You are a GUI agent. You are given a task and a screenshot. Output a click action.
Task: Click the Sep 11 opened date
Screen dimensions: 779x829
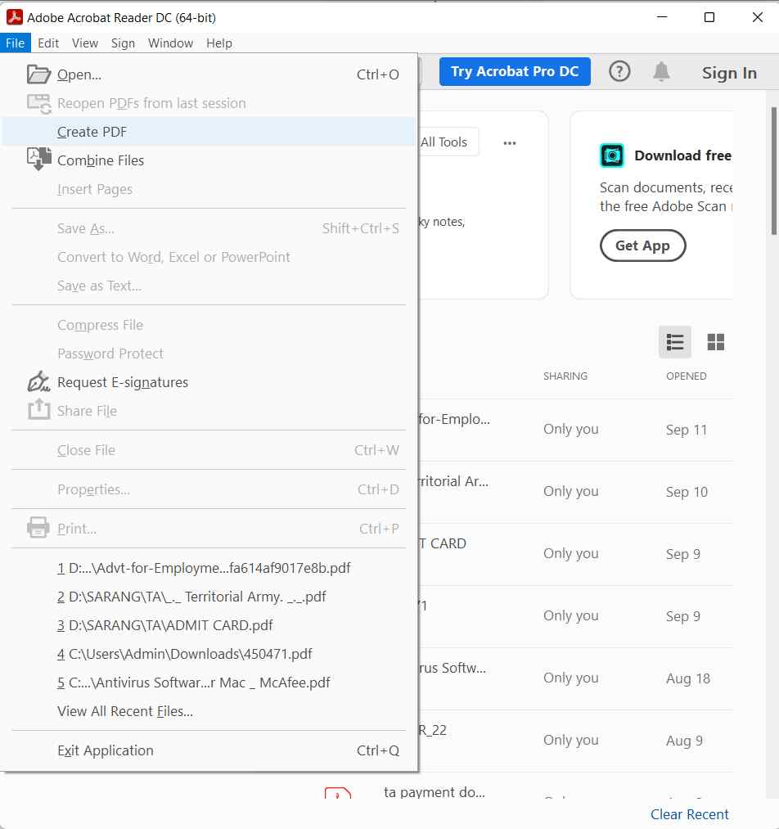[686, 430]
